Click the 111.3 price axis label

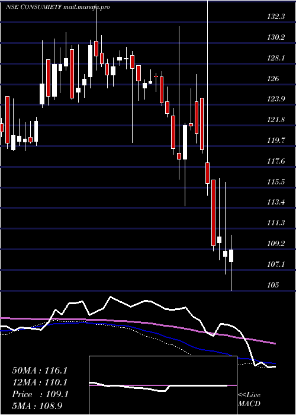(x=276, y=223)
